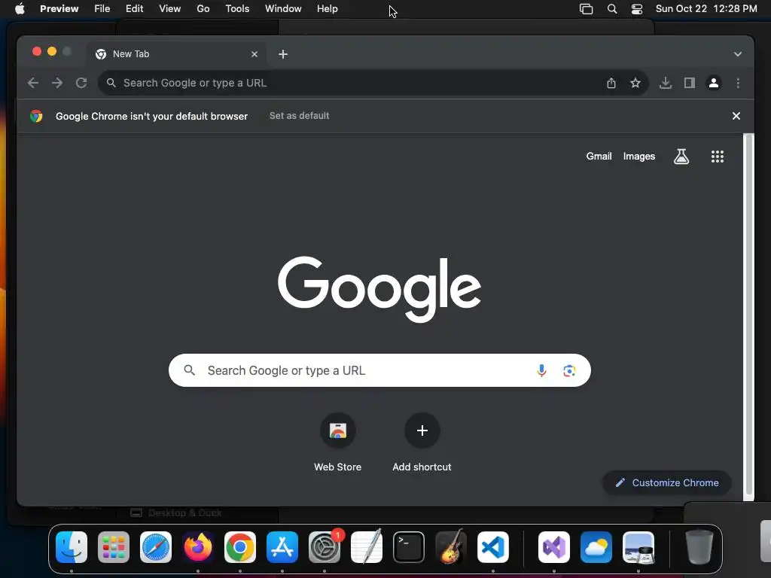The width and height of the screenshot is (771, 578).
Task: Open Chrome's three-dot menu
Action: point(738,83)
